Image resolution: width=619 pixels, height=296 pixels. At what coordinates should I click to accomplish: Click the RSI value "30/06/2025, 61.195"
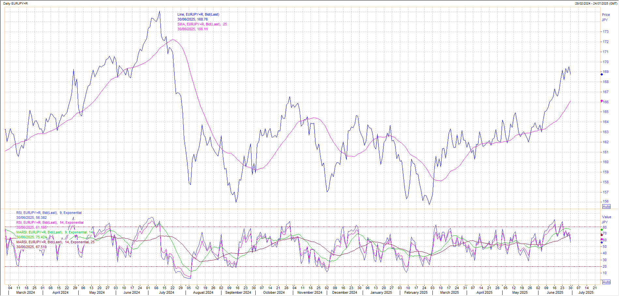(31, 227)
